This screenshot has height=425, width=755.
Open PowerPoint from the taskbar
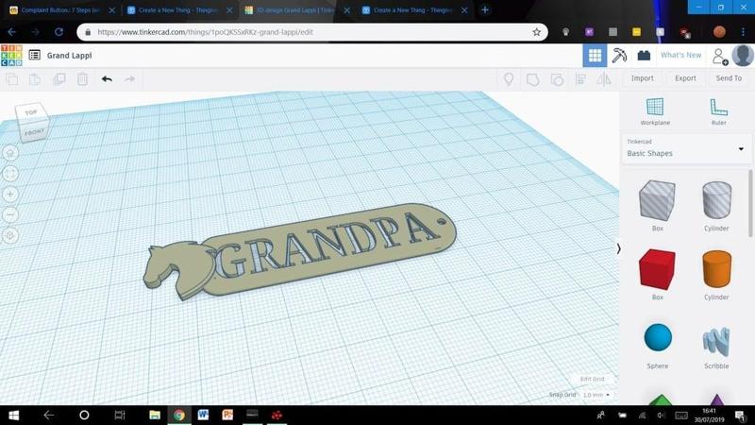point(227,415)
